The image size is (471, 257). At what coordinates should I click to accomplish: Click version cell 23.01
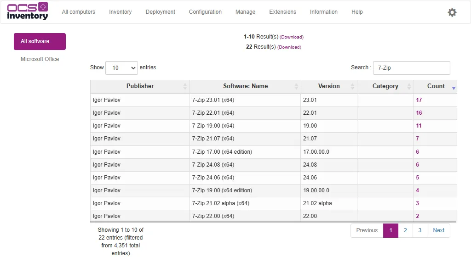pyautogui.click(x=329, y=100)
